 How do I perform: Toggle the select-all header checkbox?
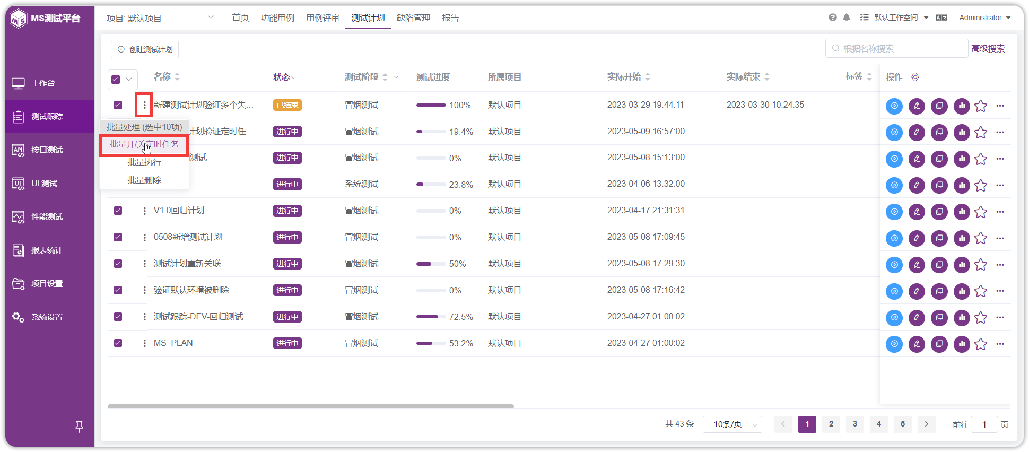coord(116,80)
